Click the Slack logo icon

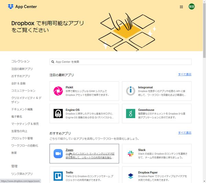130,153
